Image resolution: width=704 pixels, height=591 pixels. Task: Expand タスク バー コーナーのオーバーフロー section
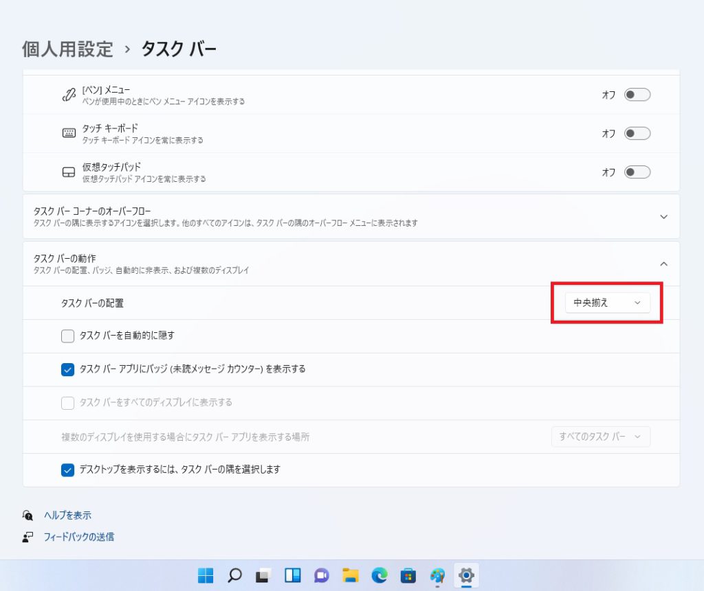[663, 217]
